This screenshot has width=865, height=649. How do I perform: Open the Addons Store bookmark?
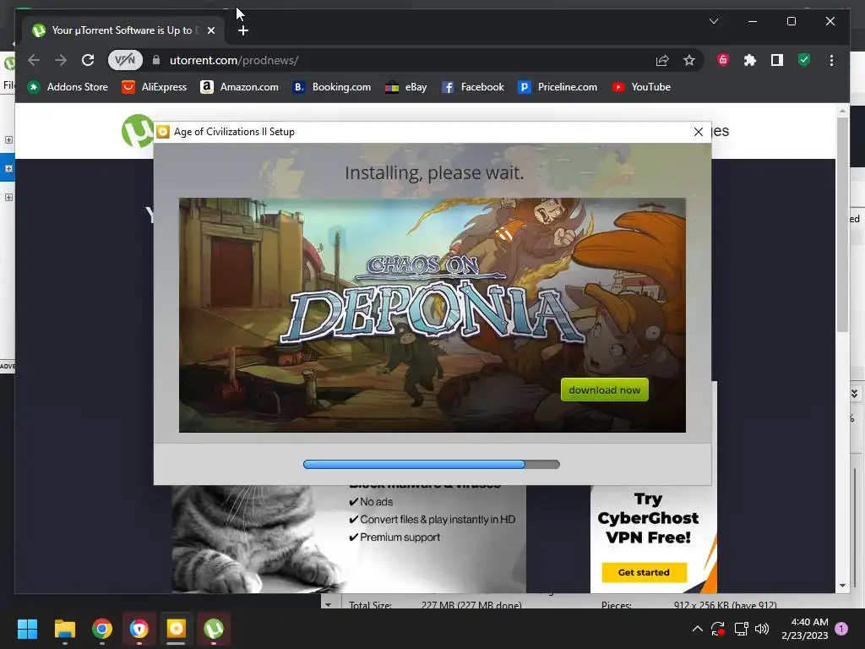tap(68, 87)
